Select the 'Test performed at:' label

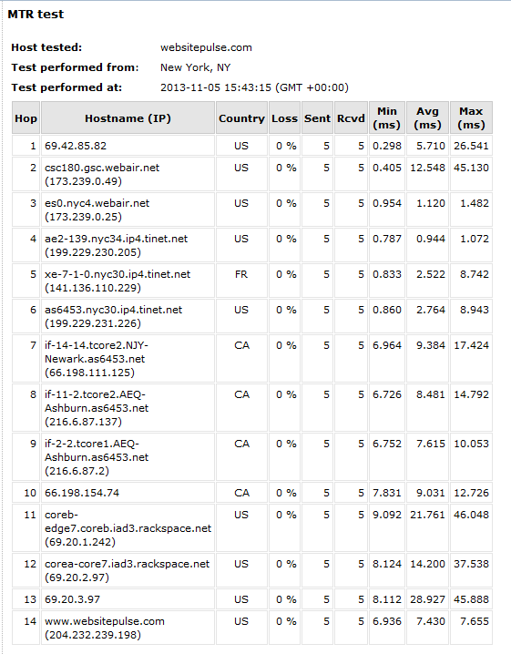[x=66, y=87]
